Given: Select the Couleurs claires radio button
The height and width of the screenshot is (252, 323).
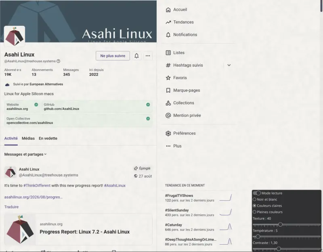Looking at the screenshot, I should pyautogui.click(x=254, y=206).
